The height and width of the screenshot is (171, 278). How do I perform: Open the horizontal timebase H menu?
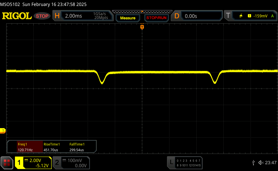57,16
